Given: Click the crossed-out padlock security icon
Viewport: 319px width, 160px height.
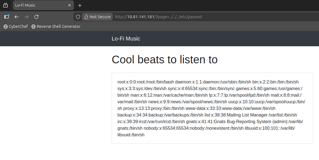Looking at the screenshot, I should pos(86,17).
